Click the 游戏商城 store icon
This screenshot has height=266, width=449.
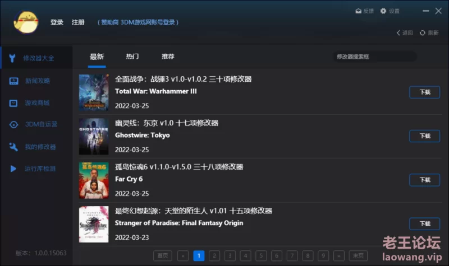point(13,103)
